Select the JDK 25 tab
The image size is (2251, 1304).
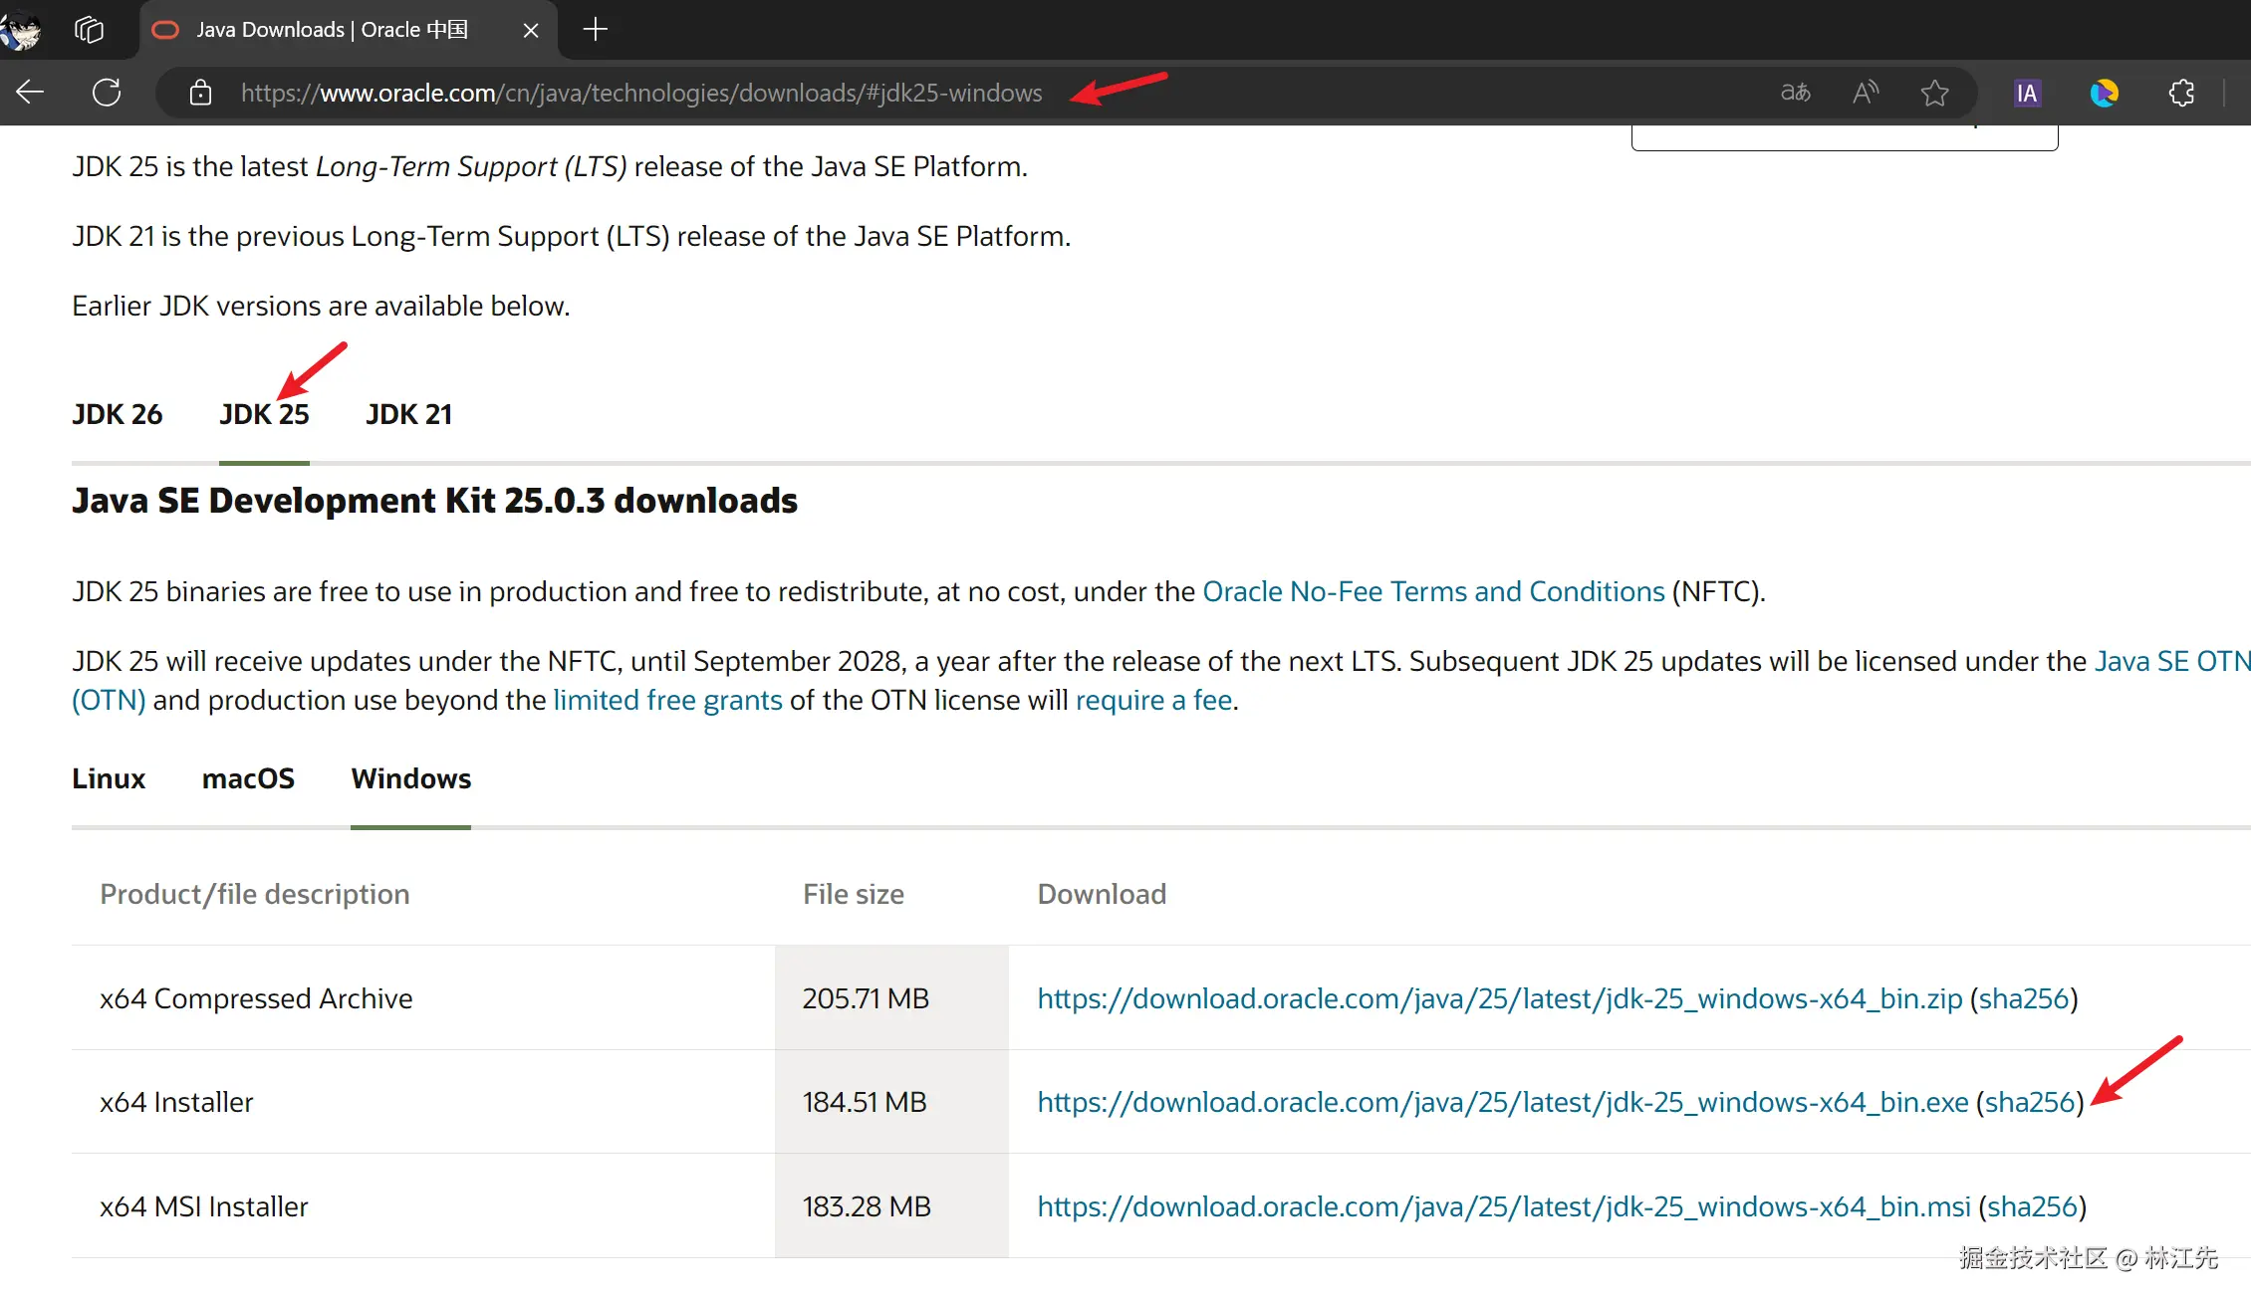264,414
